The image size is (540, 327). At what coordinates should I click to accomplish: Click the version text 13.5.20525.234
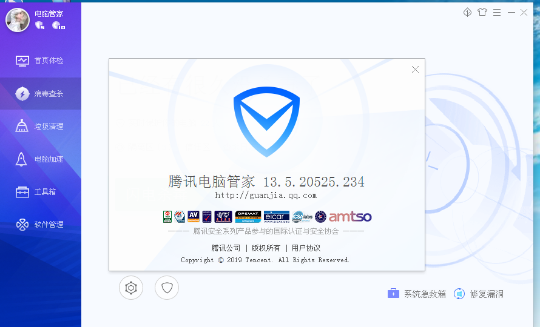point(314,182)
